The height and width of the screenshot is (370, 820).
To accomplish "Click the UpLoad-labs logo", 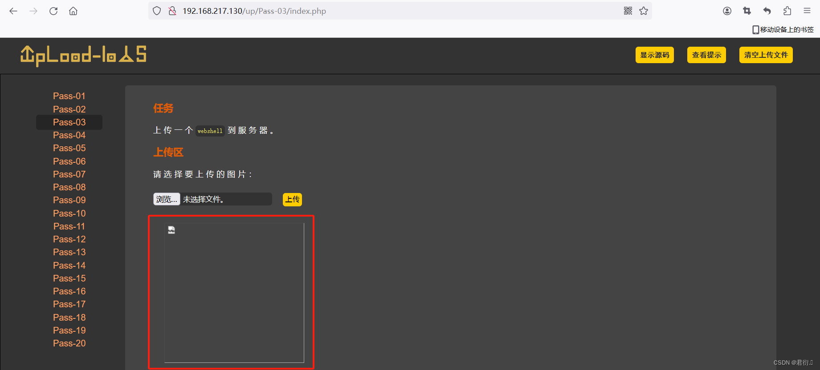I will 83,56.
